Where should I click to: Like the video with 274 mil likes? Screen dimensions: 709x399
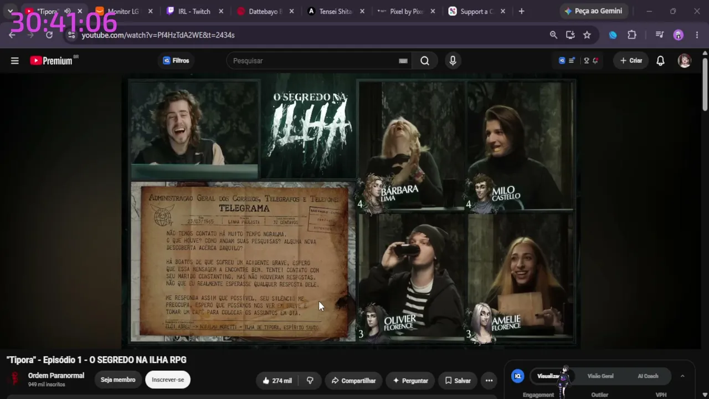pyautogui.click(x=277, y=381)
